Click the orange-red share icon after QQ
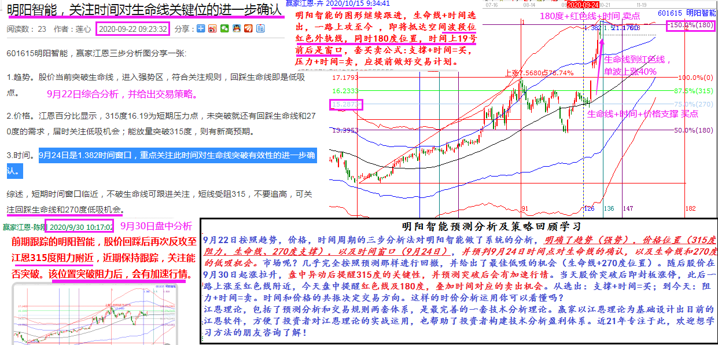Image resolution: width=718 pixels, height=345 pixels. (248, 28)
